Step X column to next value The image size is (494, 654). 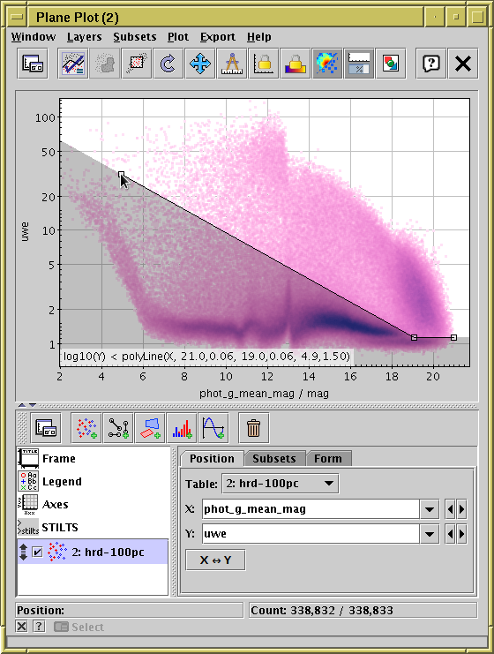461,509
